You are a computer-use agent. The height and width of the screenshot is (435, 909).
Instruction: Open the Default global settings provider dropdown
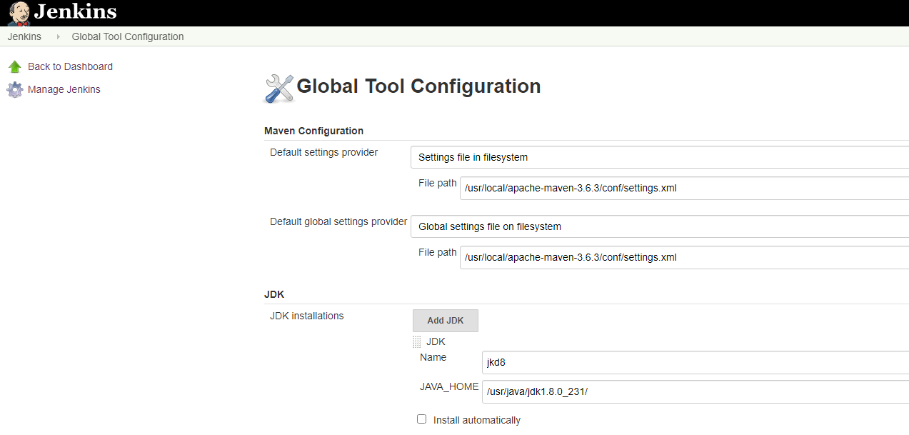pos(660,226)
